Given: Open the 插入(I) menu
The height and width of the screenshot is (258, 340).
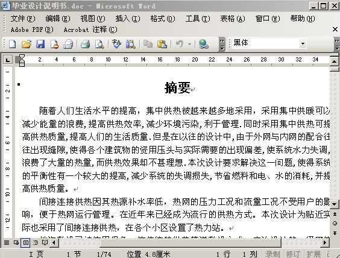Looking at the screenshot, I should click(x=128, y=19).
